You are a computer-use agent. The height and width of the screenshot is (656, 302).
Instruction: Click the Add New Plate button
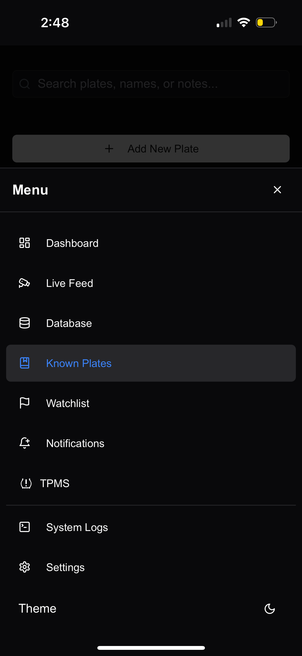coord(151,149)
